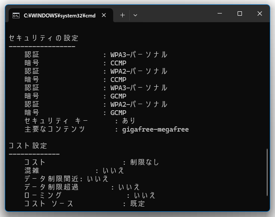Select the C:¥WINDOWS¥system32¥cmd tab

(x=61, y=15)
